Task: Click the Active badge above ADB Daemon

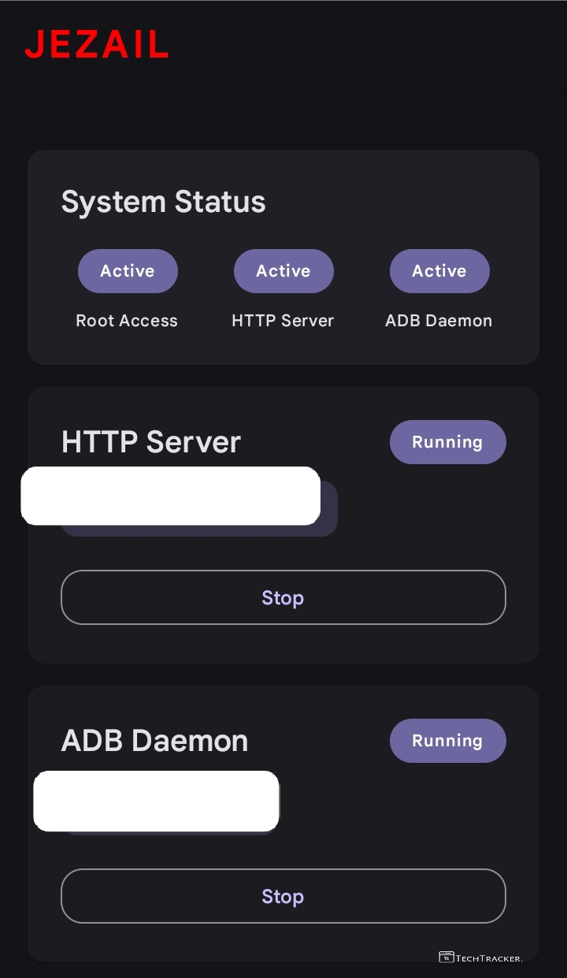Action: click(439, 271)
